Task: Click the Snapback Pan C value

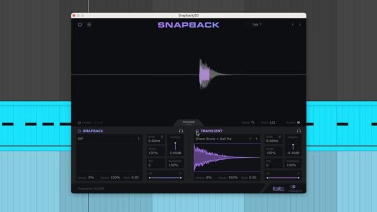Action: pyautogui.click(x=150, y=165)
